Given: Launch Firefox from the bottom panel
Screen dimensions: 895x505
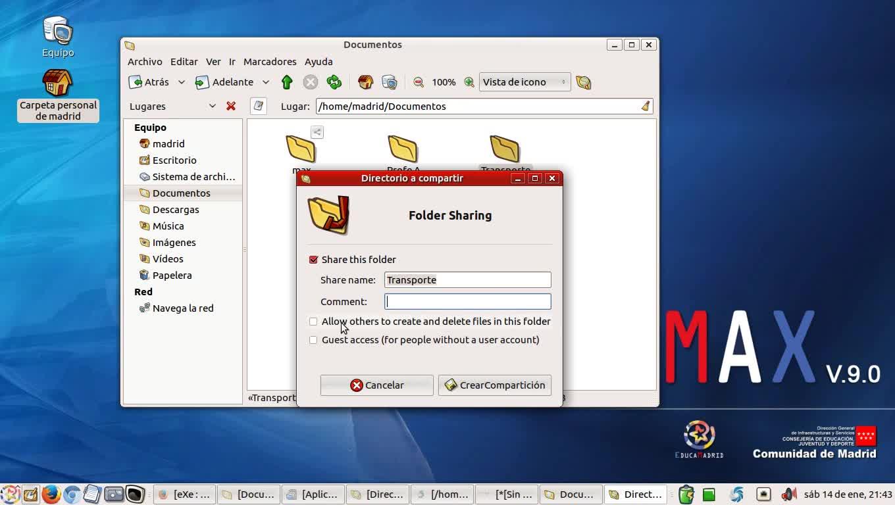Looking at the screenshot, I should [x=51, y=494].
